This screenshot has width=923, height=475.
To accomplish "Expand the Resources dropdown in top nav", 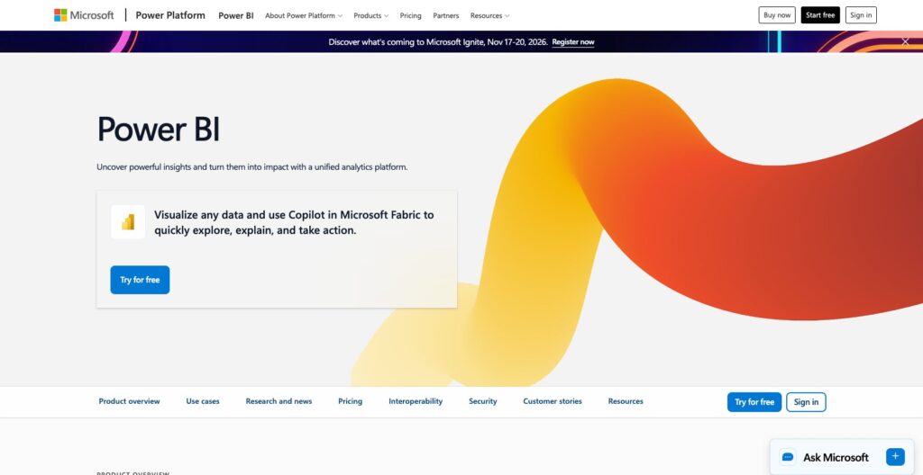I will (489, 16).
